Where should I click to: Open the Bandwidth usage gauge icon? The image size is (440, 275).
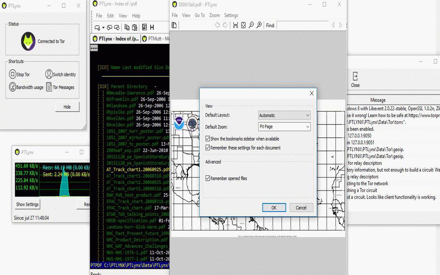12,87
